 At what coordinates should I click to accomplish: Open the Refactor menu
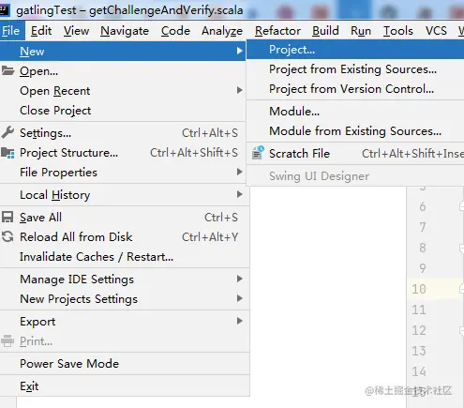tap(277, 31)
